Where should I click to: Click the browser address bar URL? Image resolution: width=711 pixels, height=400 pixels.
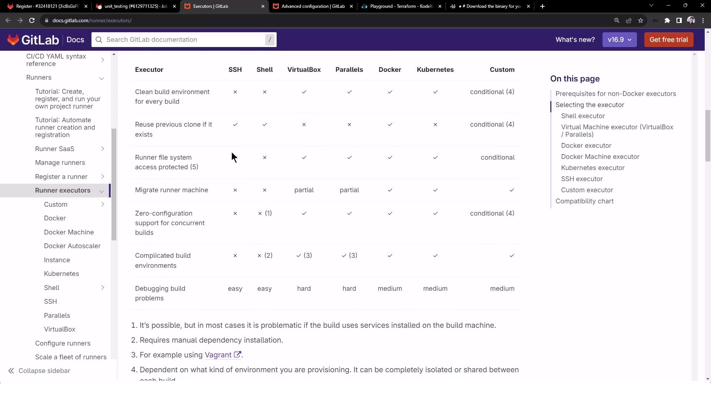click(x=92, y=20)
